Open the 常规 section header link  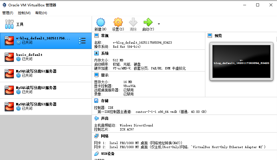tap(105, 36)
